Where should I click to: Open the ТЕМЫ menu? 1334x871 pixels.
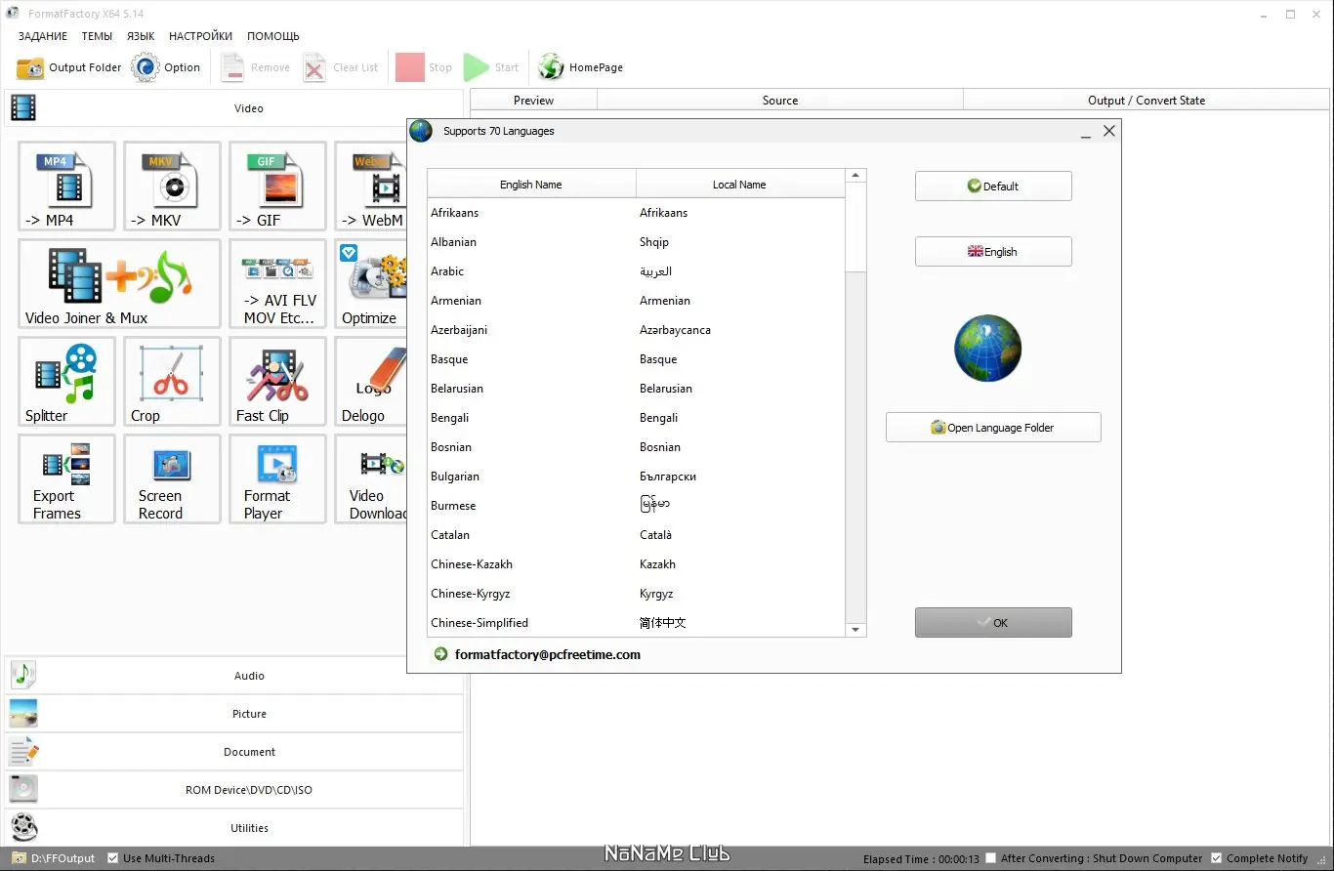(97, 36)
